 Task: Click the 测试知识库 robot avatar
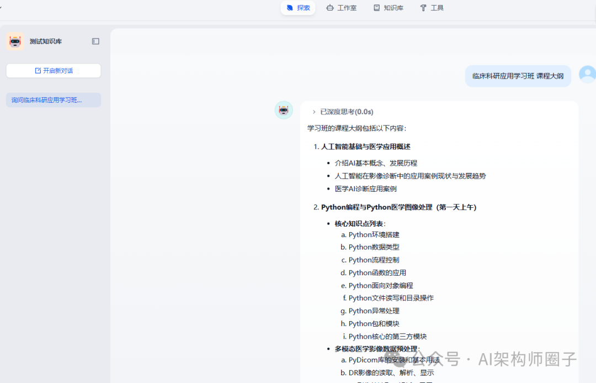click(15, 41)
